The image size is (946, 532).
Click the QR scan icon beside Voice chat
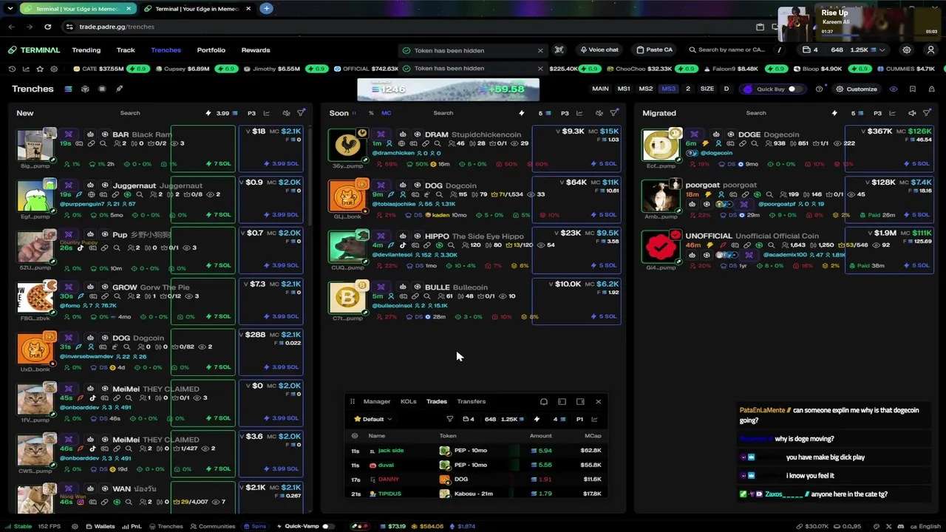tap(559, 50)
